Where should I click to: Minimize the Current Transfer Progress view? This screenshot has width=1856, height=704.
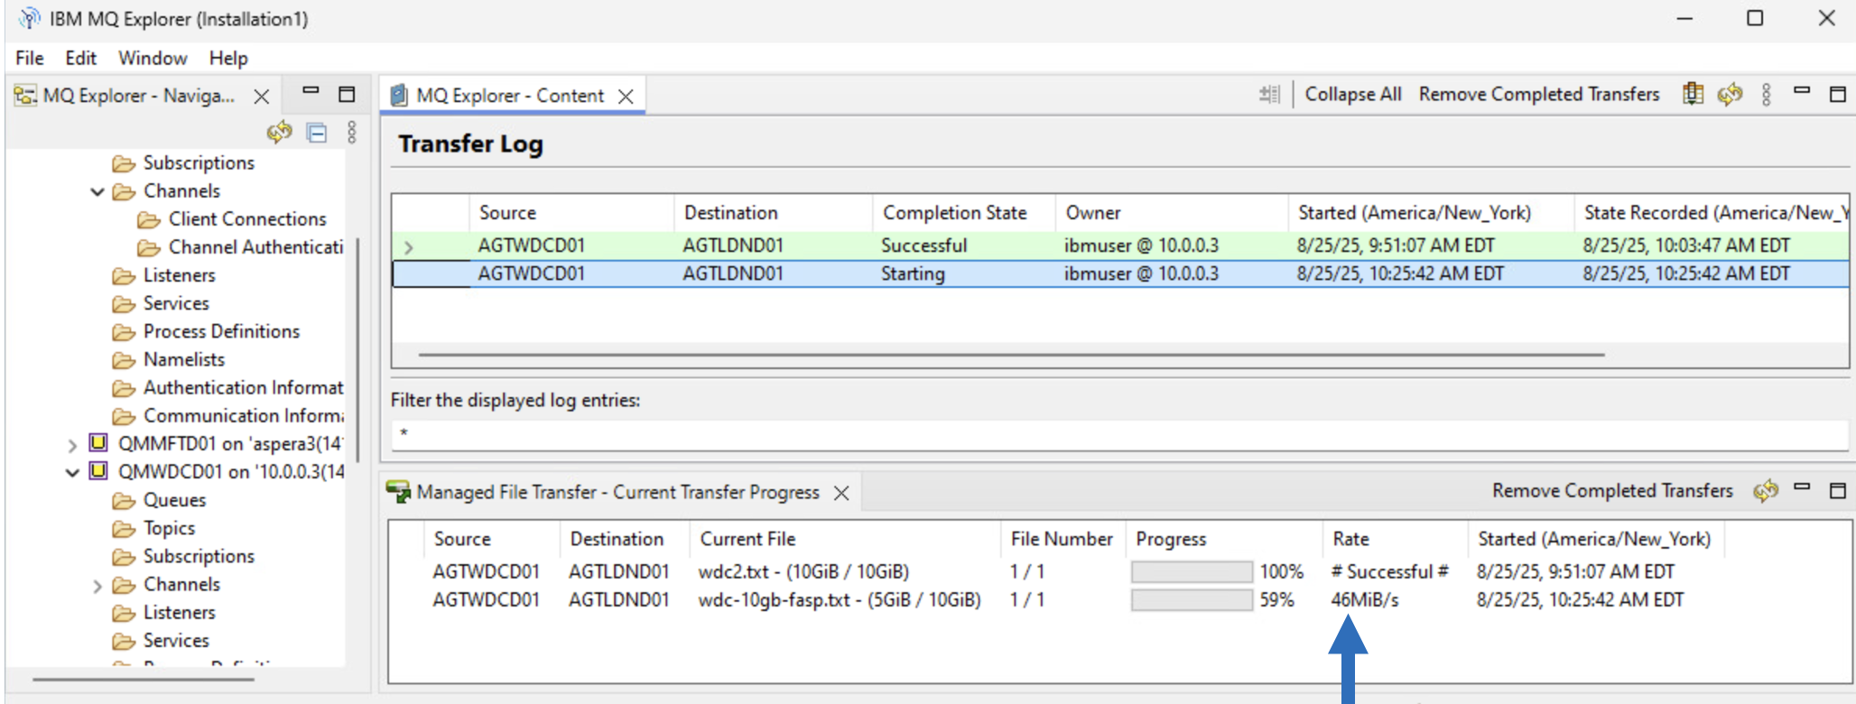click(1802, 487)
